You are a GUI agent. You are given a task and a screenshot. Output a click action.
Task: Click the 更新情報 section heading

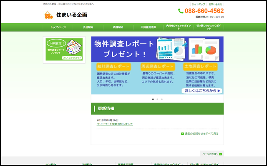[x=106, y=109]
